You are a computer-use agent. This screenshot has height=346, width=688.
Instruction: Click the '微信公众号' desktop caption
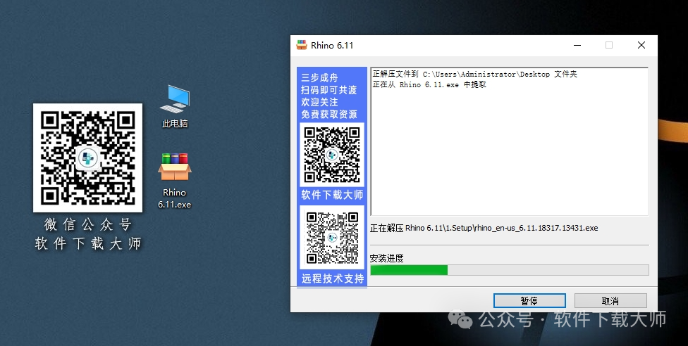tap(87, 224)
